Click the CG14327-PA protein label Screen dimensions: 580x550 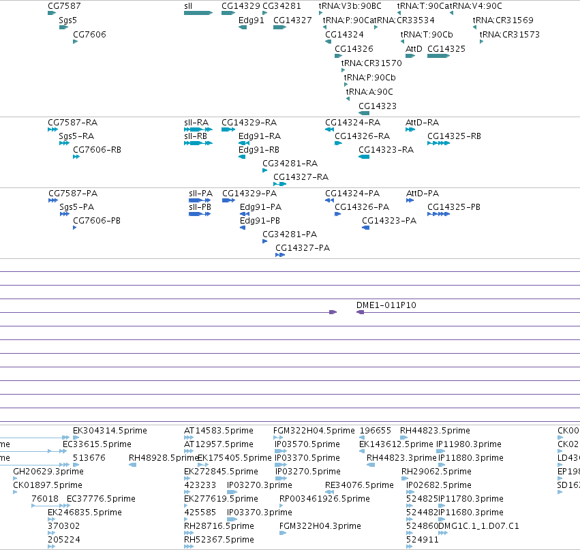(303, 248)
